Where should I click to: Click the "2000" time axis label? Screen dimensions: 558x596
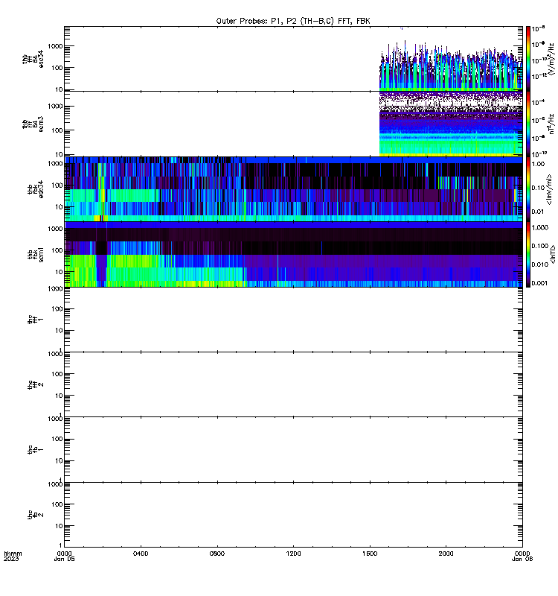[446, 554]
